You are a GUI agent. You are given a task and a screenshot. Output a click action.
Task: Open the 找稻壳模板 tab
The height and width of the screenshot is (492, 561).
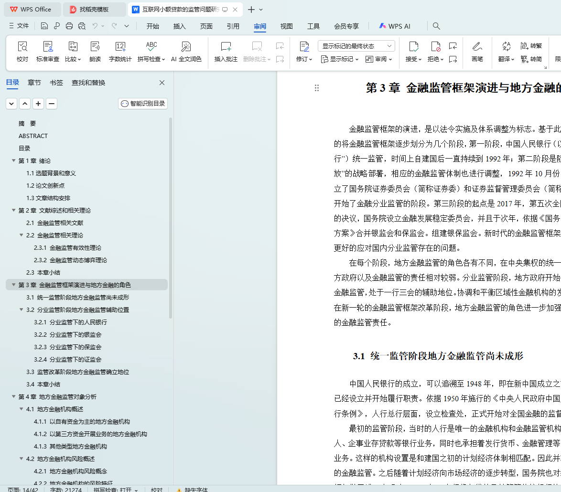[x=94, y=9]
